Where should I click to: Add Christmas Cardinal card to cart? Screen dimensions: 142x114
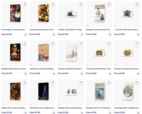tap(54, 74)
